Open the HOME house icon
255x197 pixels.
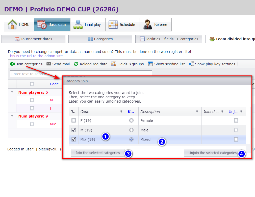[12, 24]
